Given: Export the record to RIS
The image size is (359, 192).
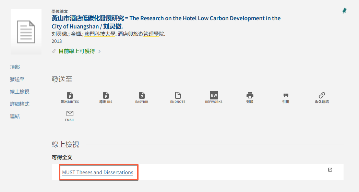Looking at the screenshot, I should pyautogui.click(x=106, y=96).
